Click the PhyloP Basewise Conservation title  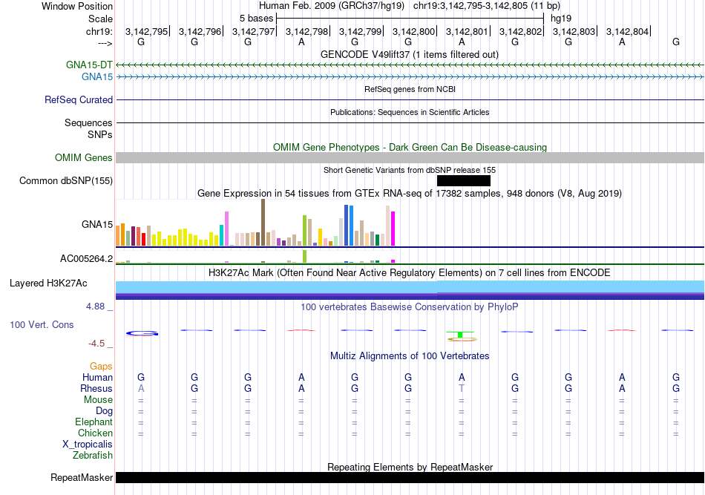tap(410, 306)
